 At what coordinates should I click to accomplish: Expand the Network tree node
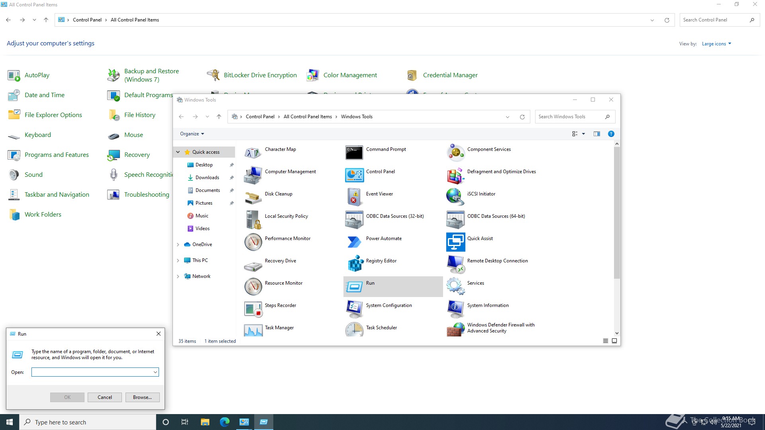[178, 276]
